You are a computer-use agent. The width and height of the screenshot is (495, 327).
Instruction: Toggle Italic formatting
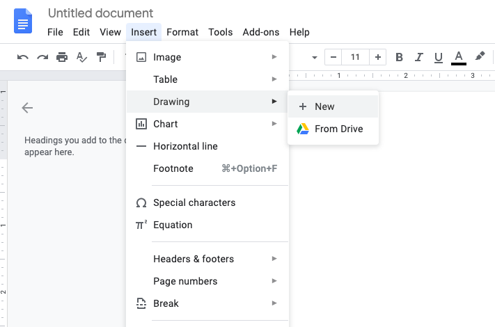418,57
